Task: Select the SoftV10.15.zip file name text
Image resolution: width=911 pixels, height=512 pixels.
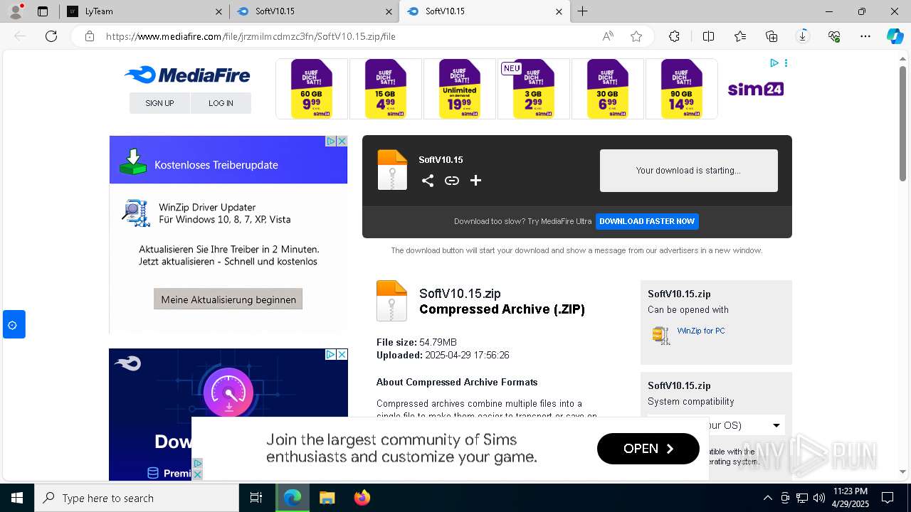Action: coord(460,294)
